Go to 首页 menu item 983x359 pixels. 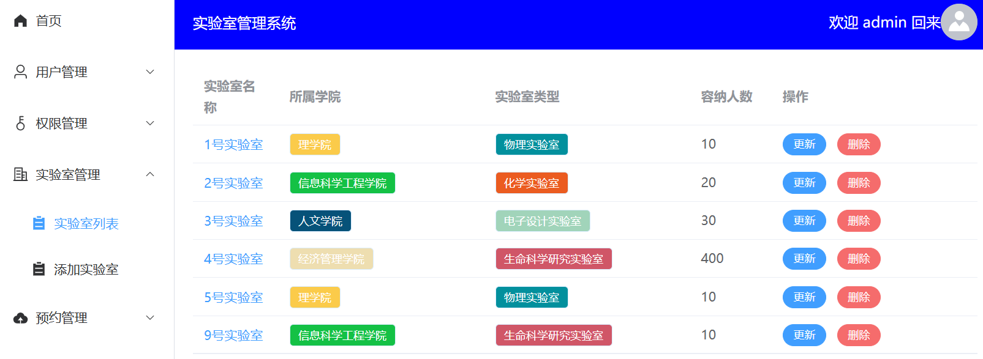point(48,21)
